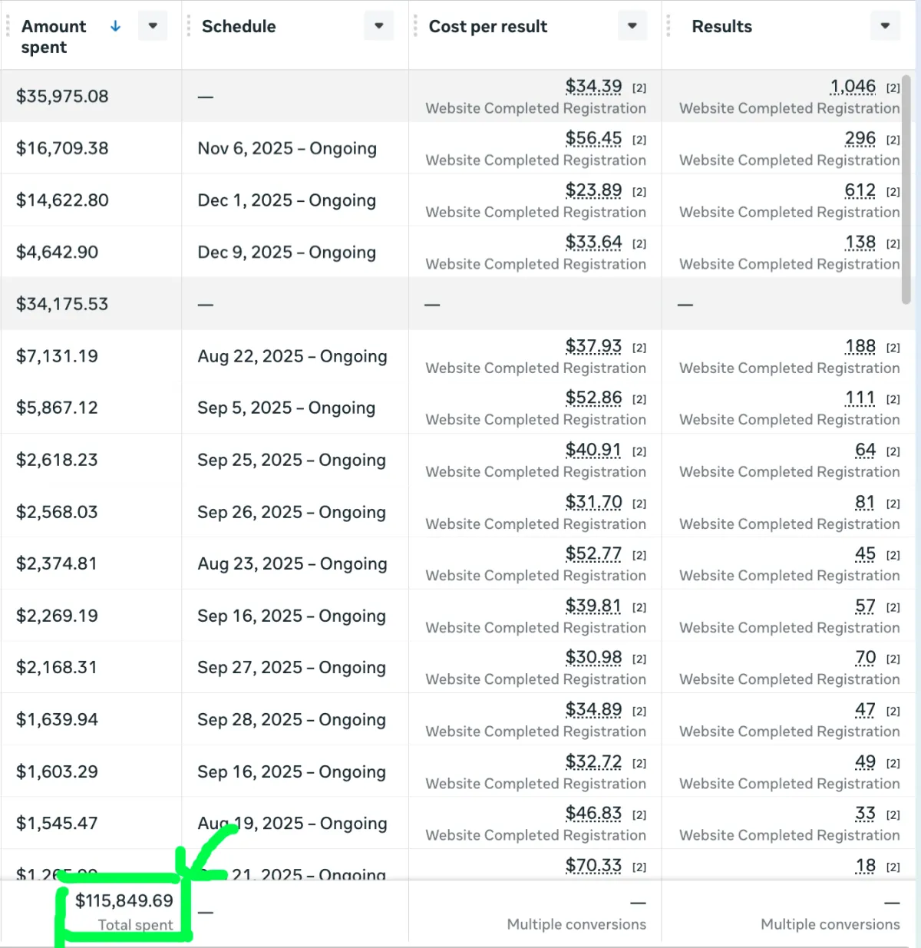Screen dimensions: 921x948
Task: Open the Results column dropdown menu
Action: pos(885,26)
